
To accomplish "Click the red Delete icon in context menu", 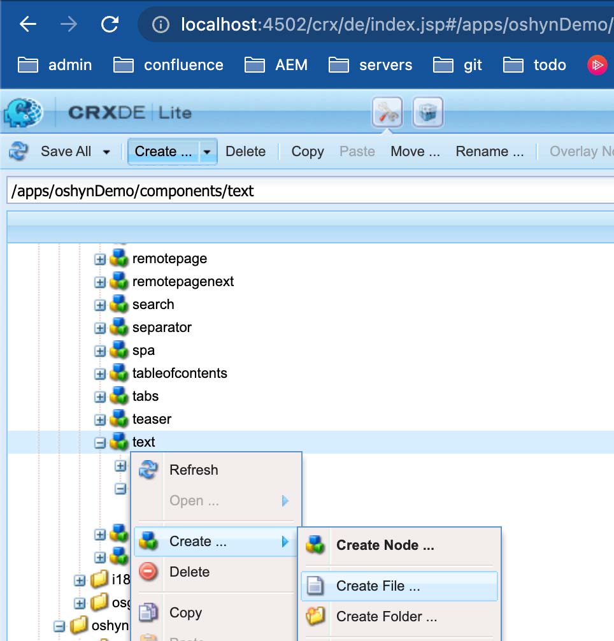I will click(x=147, y=572).
